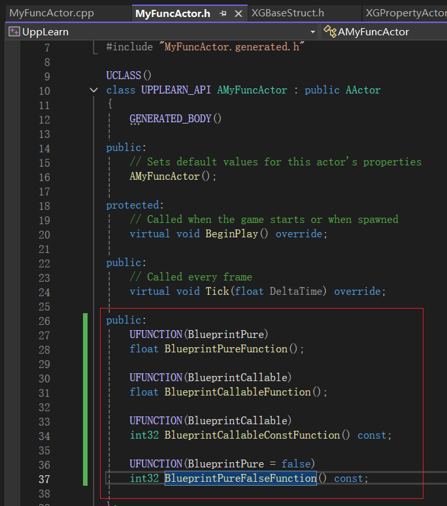Click the 'override' keyword on line 20
The width and height of the screenshot is (447, 506).
point(299,234)
